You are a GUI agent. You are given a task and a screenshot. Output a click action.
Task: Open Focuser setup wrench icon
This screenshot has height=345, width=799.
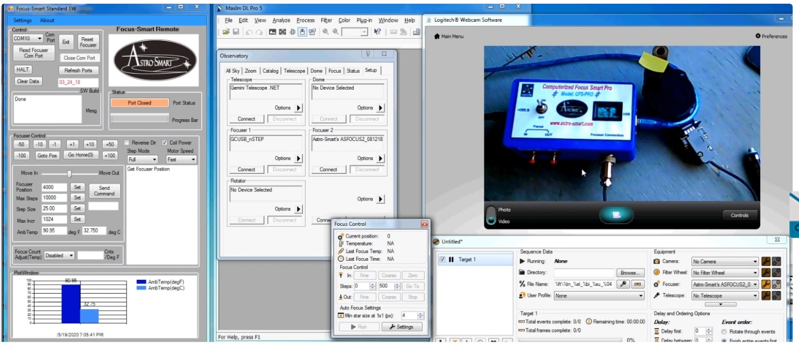766,284
